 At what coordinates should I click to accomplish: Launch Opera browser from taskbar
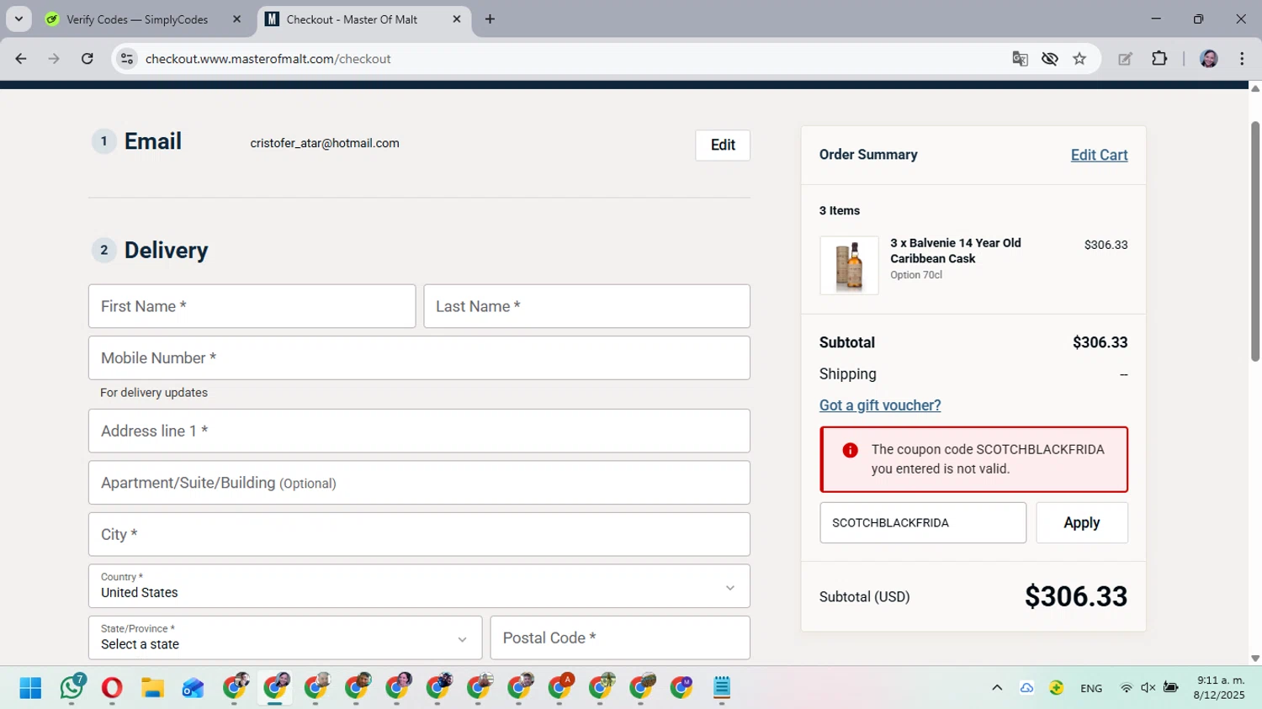(112, 688)
